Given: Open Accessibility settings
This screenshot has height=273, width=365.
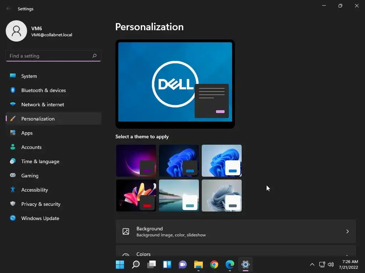Looking at the screenshot, I should pos(53,190).
